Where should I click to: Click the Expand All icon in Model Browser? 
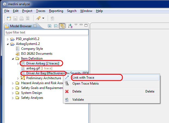tap(50, 26)
